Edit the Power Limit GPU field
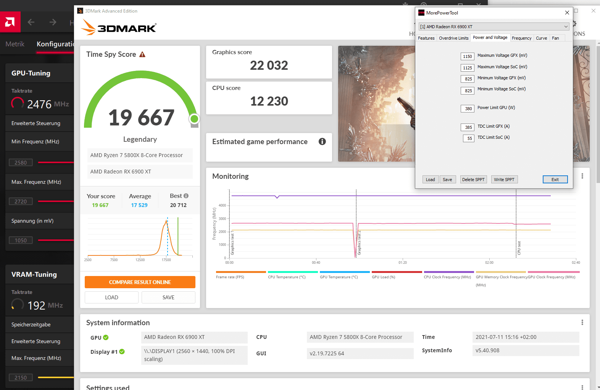The width and height of the screenshot is (600, 390). point(467,109)
